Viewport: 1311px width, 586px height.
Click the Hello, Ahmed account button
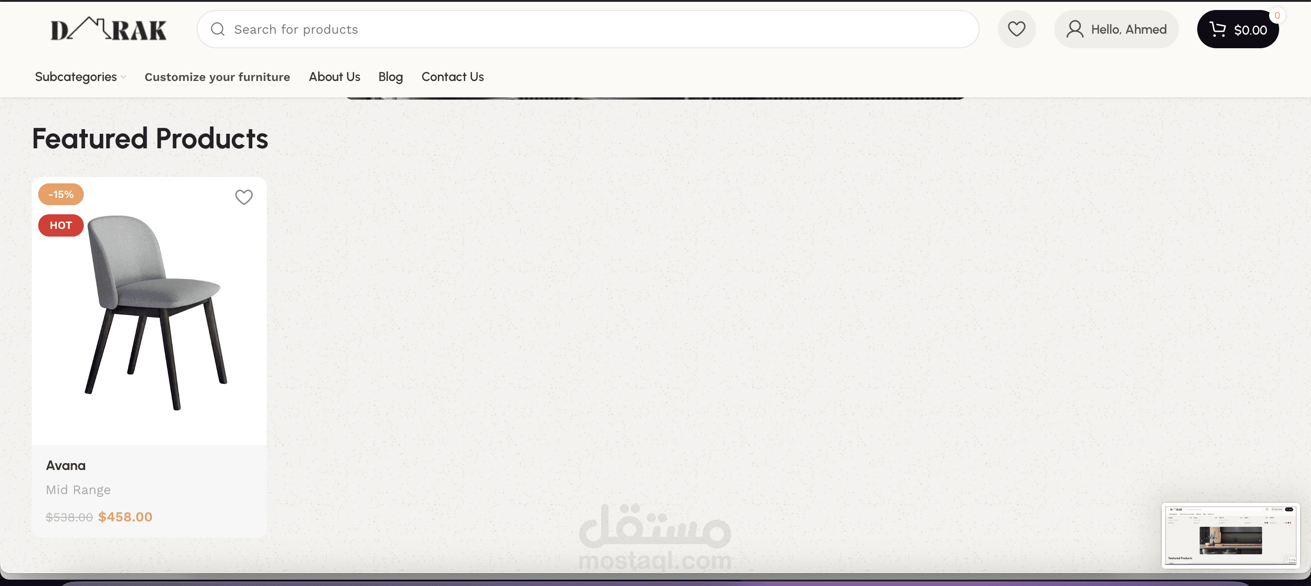pyautogui.click(x=1128, y=30)
